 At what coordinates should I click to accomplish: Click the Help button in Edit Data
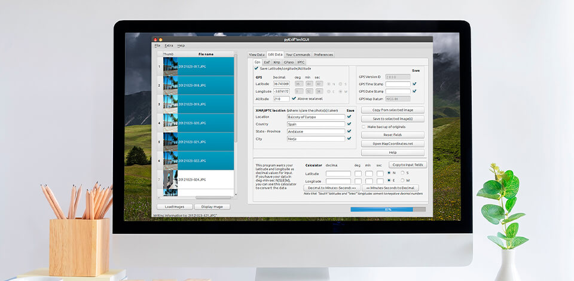[x=393, y=152]
